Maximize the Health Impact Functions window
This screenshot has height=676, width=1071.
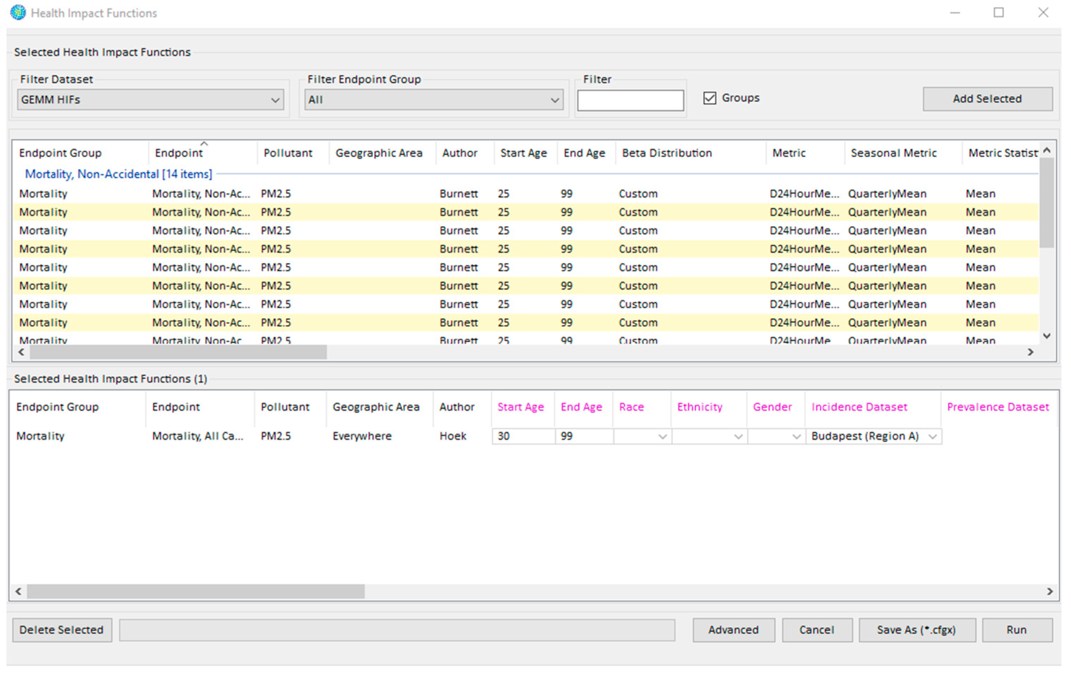pos(999,12)
